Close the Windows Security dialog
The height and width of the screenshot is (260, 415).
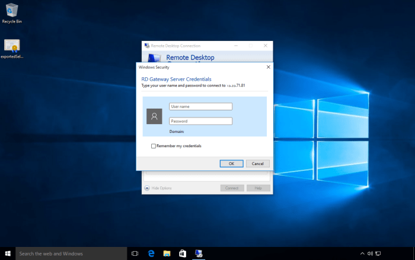coord(269,67)
